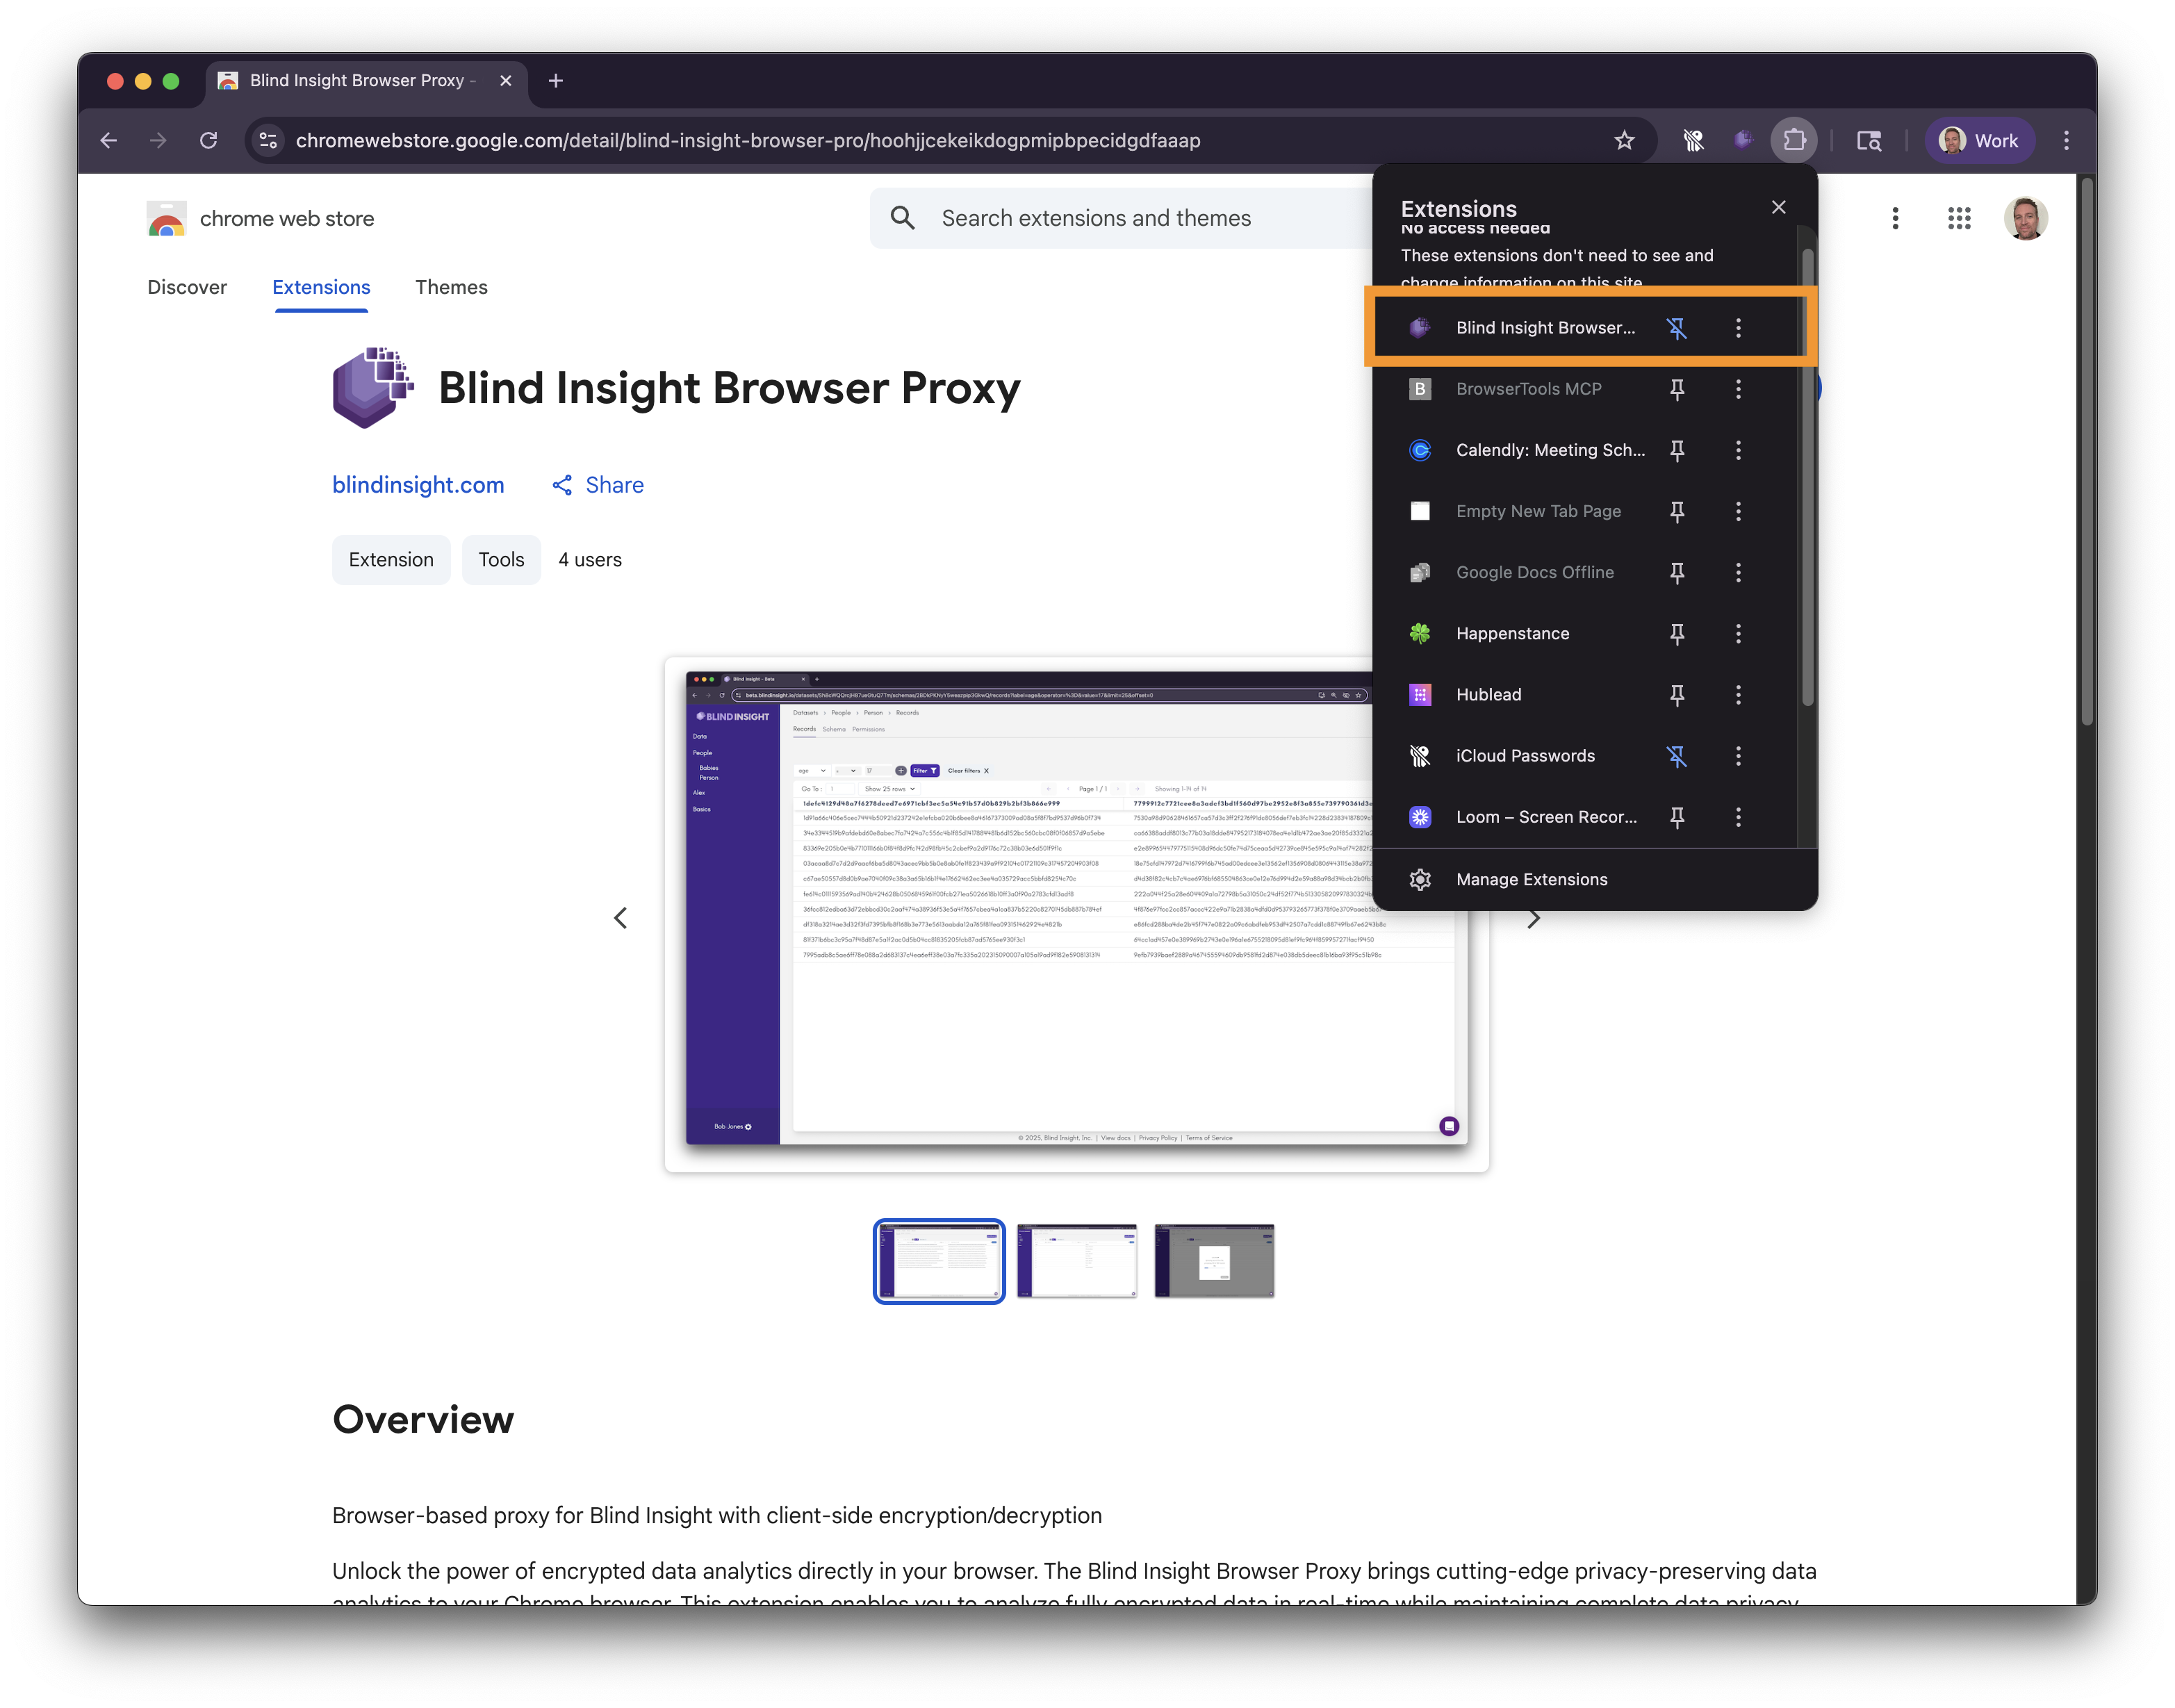The image size is (2175, 1708).
Task: Open more options for Happenstance
Action: (1738, 634)
